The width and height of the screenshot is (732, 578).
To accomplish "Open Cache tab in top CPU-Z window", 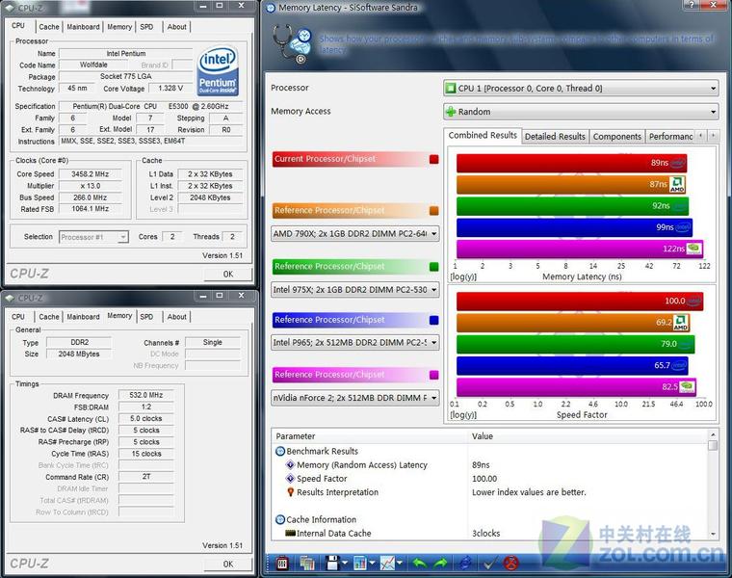I will point(49,27).
